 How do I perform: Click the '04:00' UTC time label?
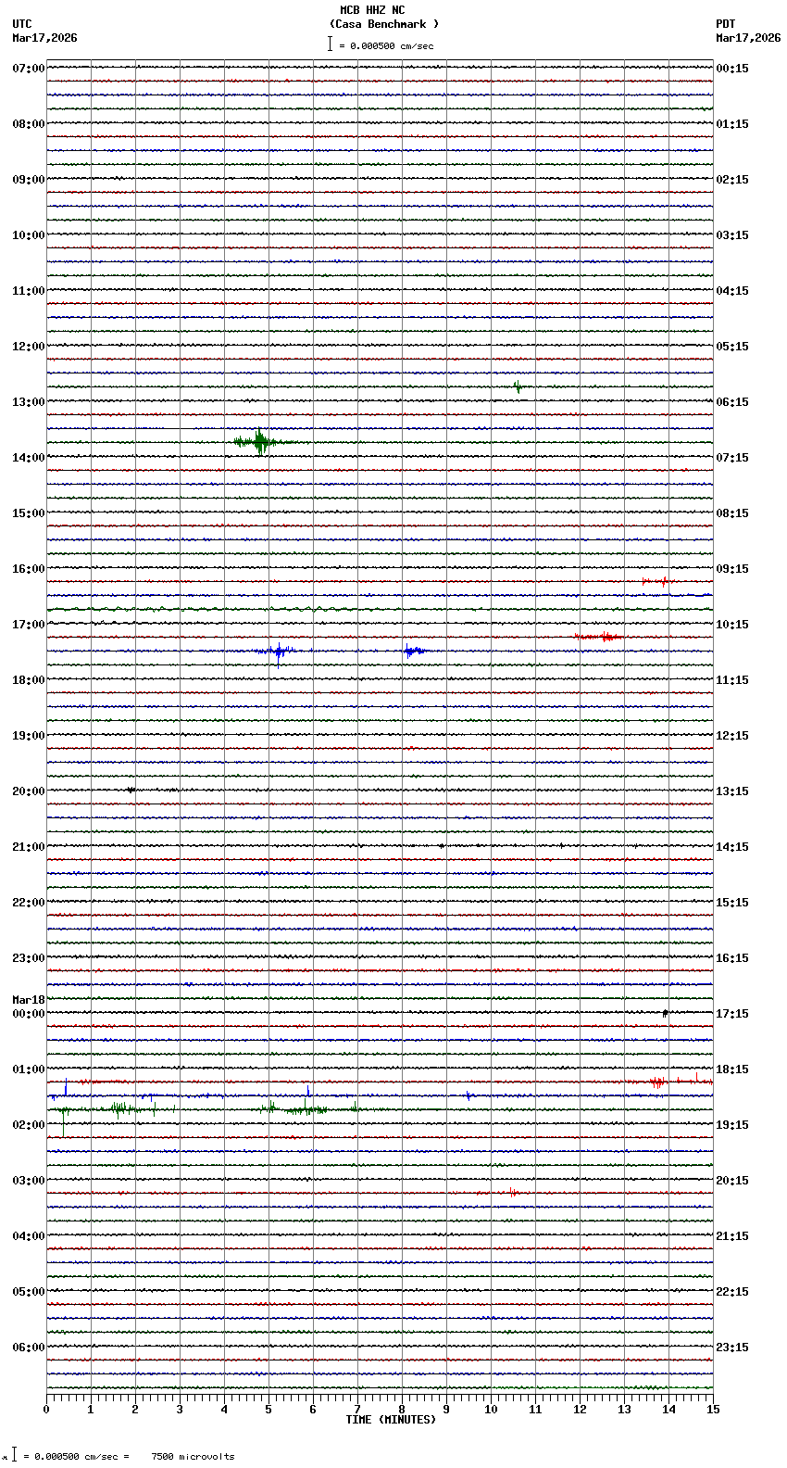pyautogui.click(x=29, y=1236)
